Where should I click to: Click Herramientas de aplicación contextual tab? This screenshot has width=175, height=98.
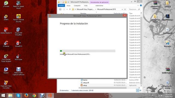tap(99, 2)
